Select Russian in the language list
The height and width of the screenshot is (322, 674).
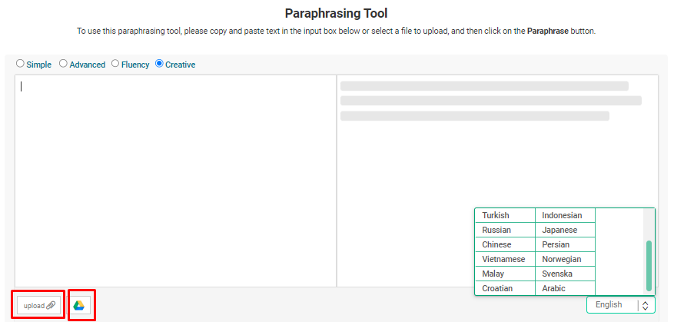click(496, 230)
